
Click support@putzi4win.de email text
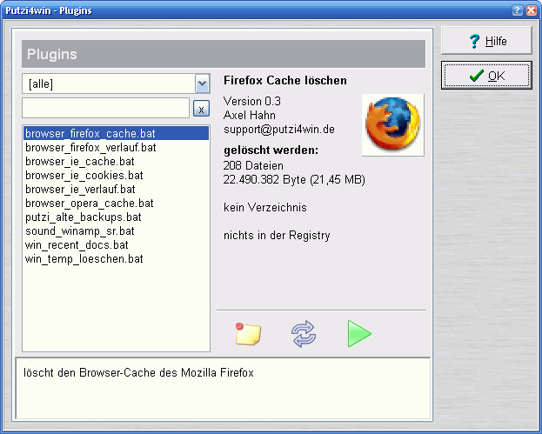(x=279, y=130)
